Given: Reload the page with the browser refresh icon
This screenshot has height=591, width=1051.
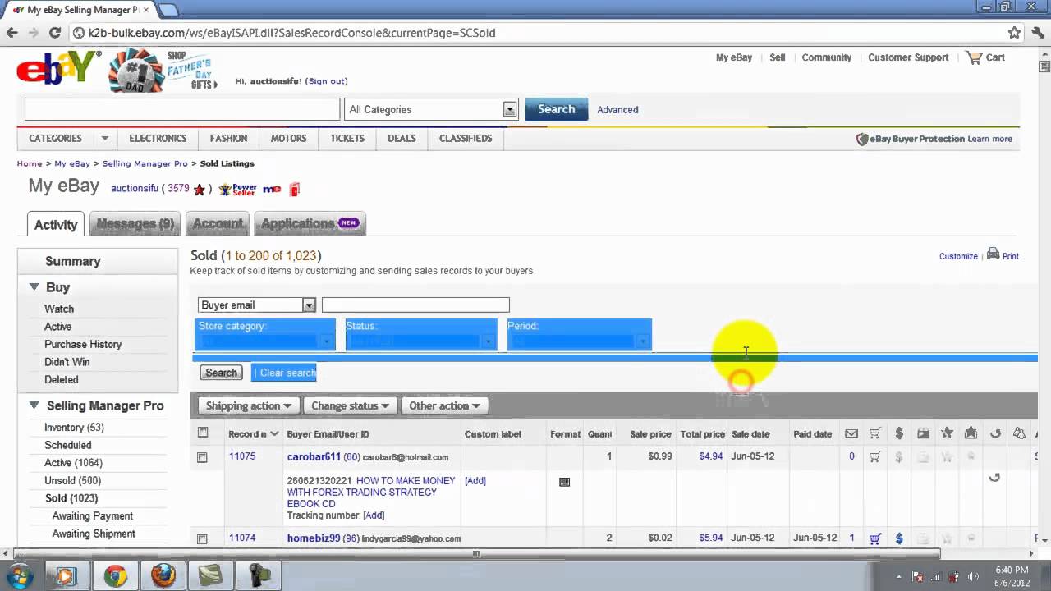Looking at the screenshot, I should [55, 33].
